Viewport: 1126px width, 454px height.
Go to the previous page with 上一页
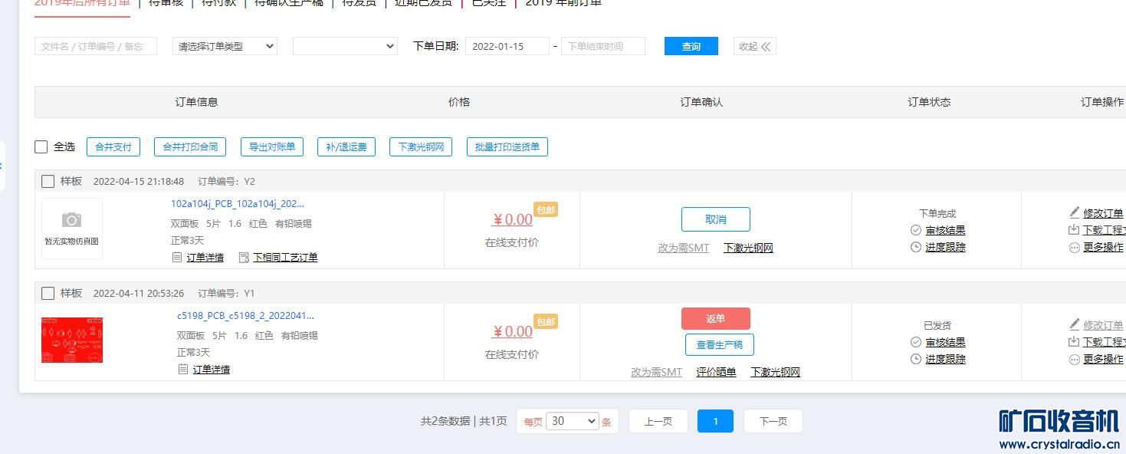click(658, 421)
